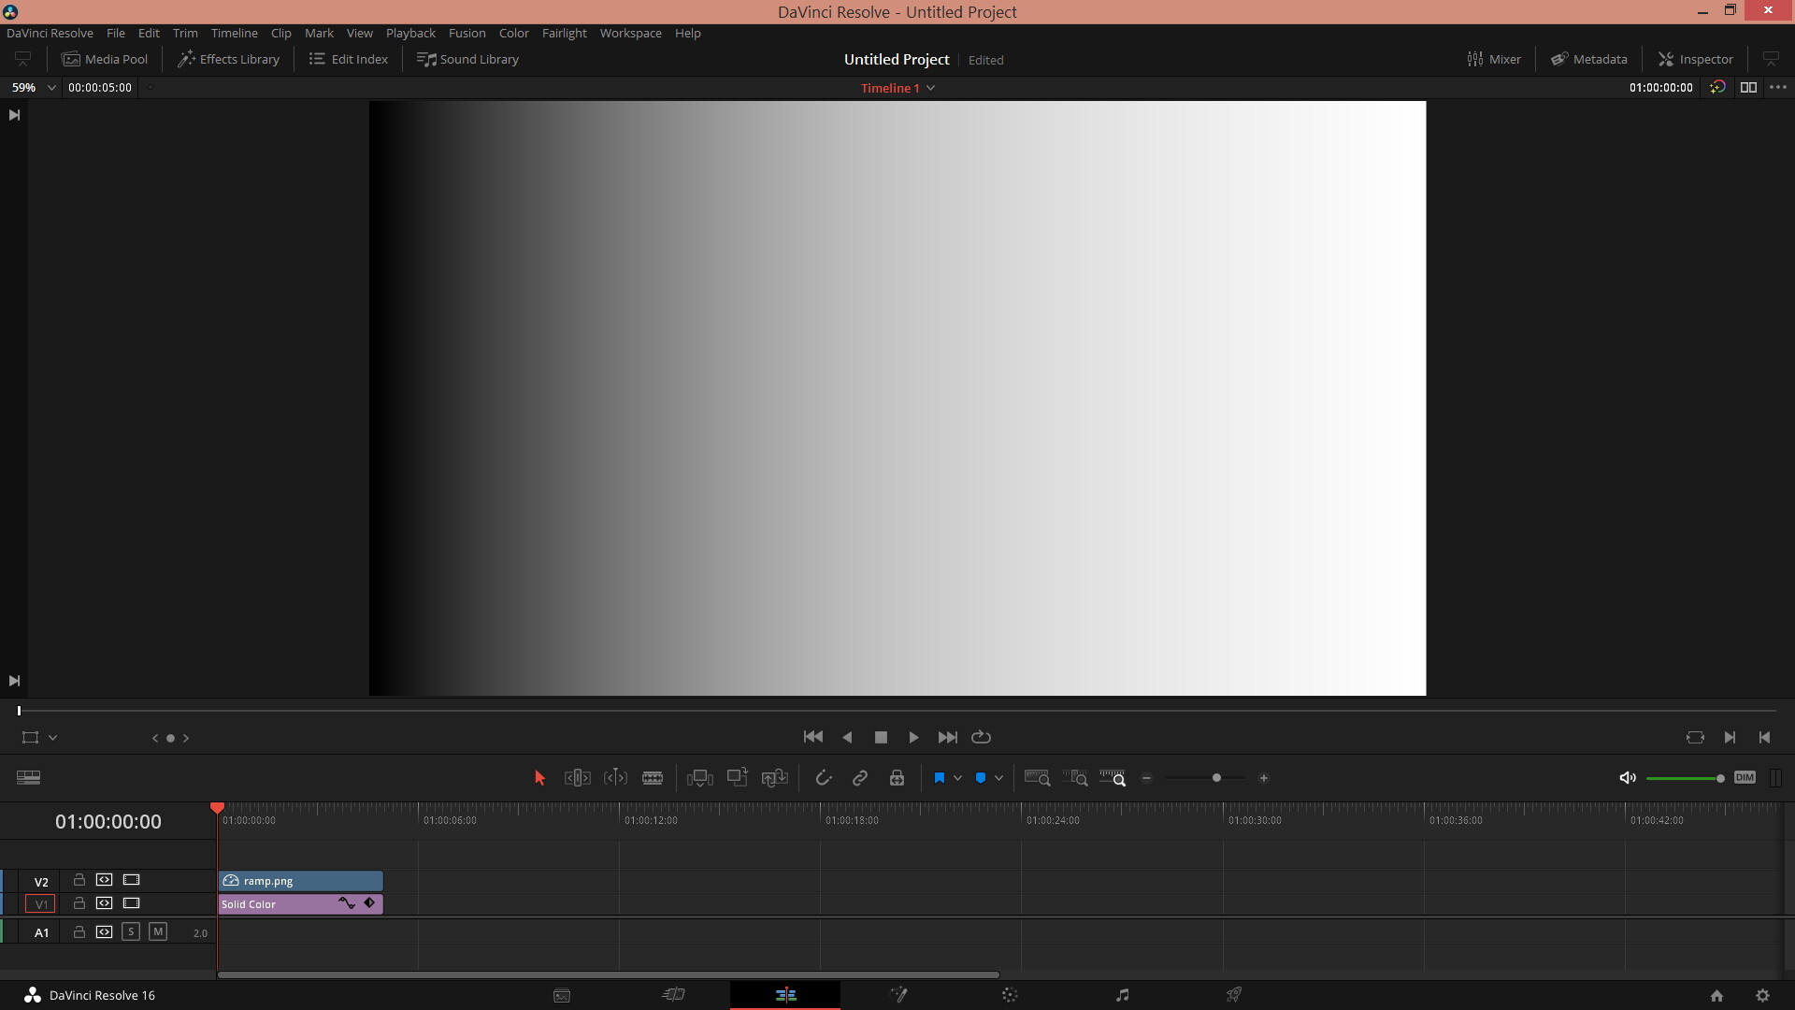The width and height of the screenshot is (1795, 1010).
Task: Open the Playback menu
Action: coord(410,33)
